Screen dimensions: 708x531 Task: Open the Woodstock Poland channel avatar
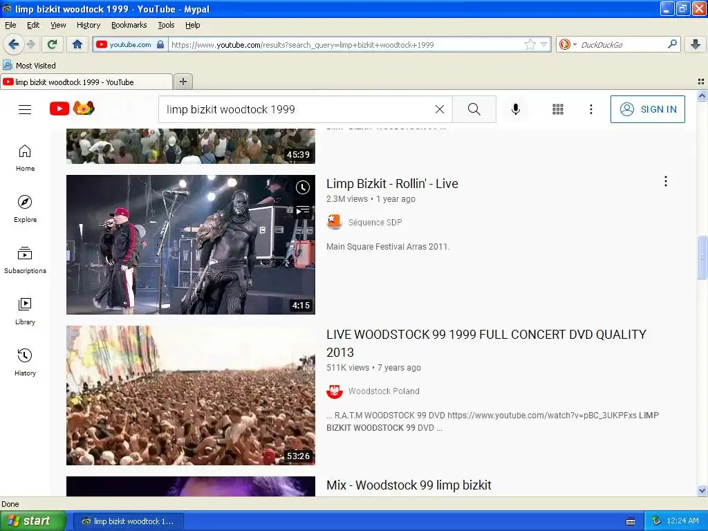coord(334,391)
